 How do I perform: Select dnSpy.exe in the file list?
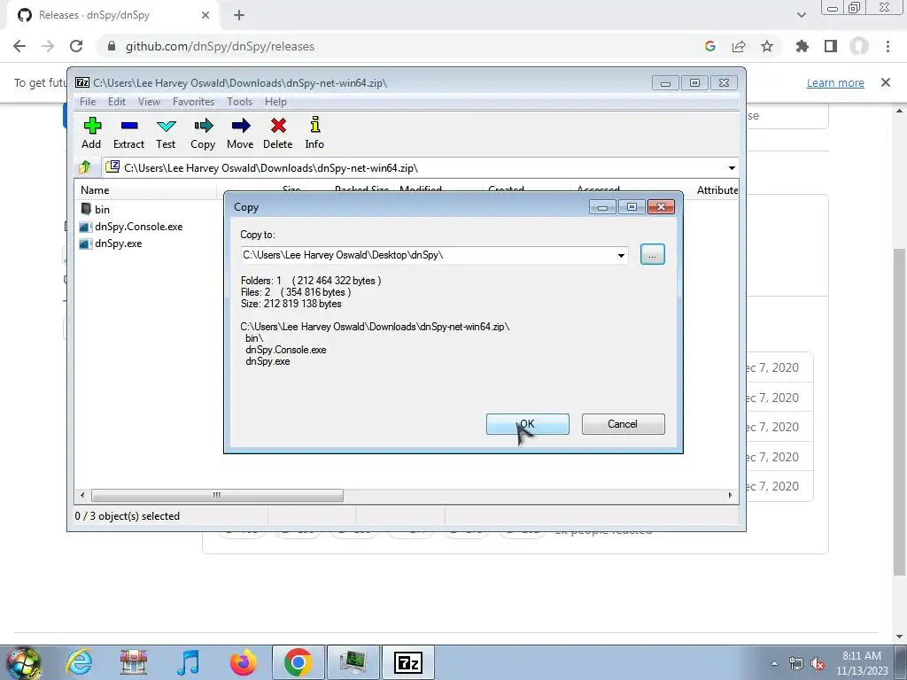coord(111,243)
